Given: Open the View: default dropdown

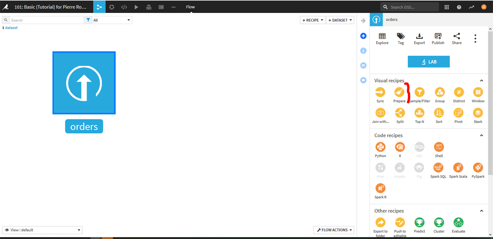Looking at the screenshot, I should tap(42, 230).
